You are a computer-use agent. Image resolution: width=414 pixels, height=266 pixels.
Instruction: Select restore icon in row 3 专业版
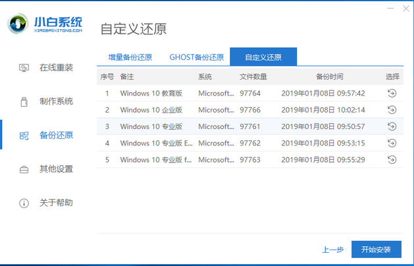pyautogui.click(x=392, y=126)
